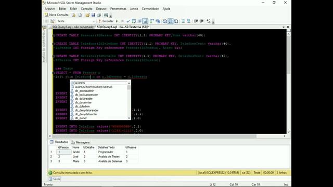
Task: Collapse the SELECT FROM Pessoas statement
Action: click(x=54, y=73)
